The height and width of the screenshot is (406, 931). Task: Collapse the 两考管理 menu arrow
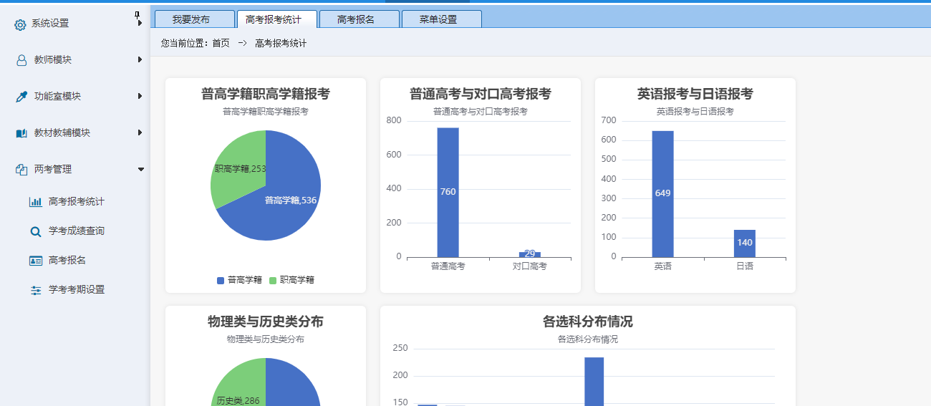pos(140,170)
